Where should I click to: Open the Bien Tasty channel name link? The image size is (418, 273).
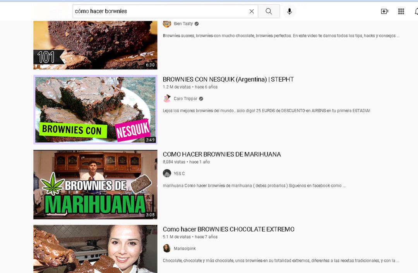click(x=183, y=24)
